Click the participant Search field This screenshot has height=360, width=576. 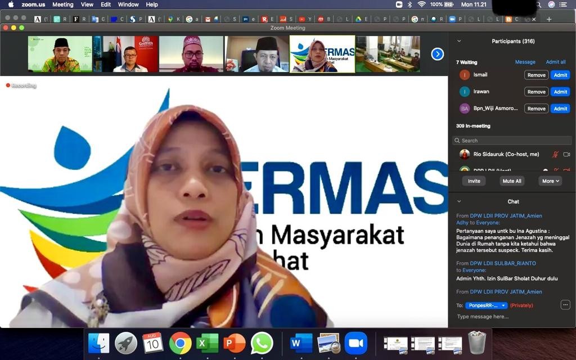(x=512, y=141)
